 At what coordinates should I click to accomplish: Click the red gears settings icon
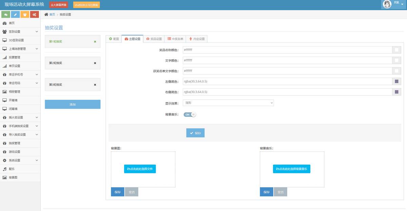34,14
